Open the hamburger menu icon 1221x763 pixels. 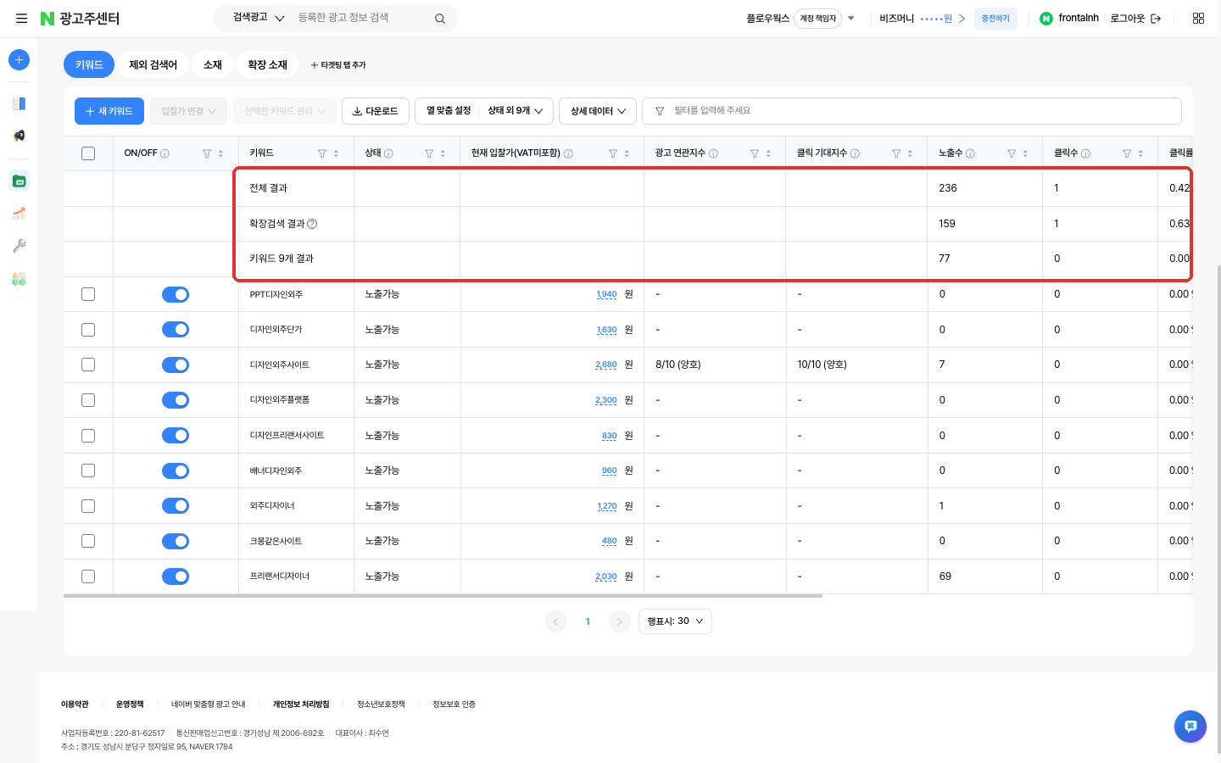[21, 18]
